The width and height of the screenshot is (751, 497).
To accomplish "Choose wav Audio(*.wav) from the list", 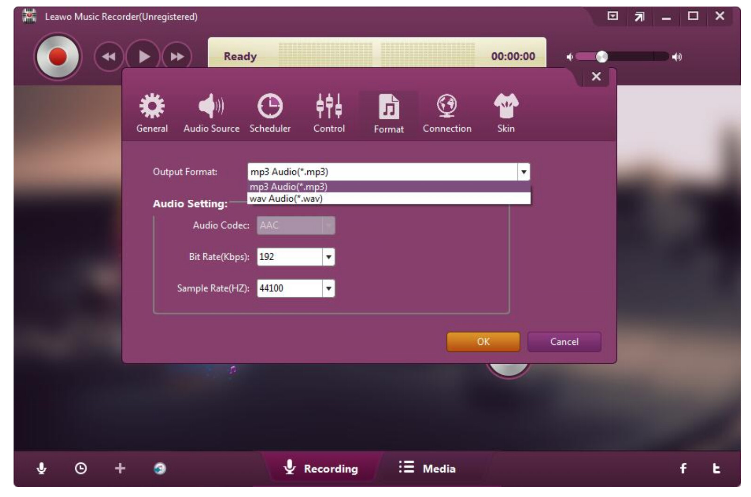I will [x=389, y=198].
